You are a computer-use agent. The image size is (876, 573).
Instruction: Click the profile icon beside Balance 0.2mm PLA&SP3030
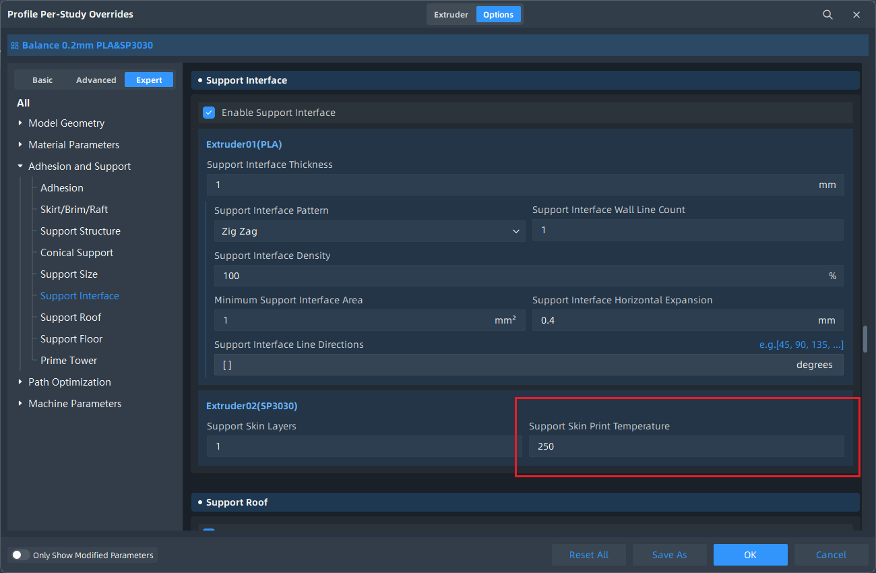pyautogui.click(x=14, y=46)
